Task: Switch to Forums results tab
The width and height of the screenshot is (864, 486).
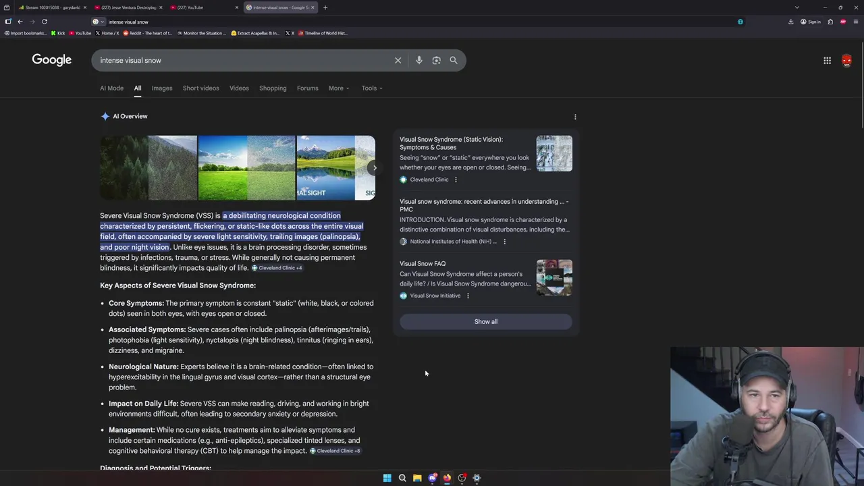Action: click(308, 88)
